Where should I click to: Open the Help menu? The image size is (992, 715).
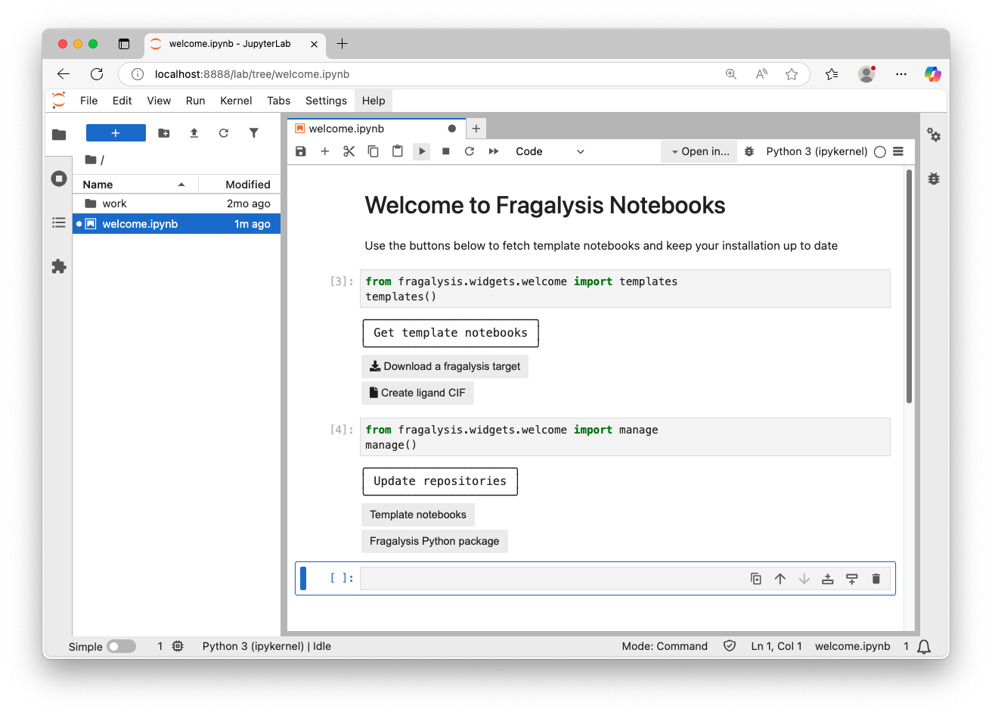coord(374,101)
